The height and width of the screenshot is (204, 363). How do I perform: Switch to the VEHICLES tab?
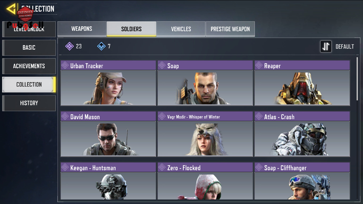(x=181, y=29)
